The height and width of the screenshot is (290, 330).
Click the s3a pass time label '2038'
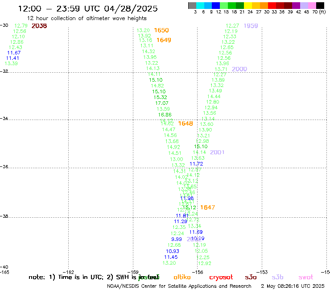(39, 26)
